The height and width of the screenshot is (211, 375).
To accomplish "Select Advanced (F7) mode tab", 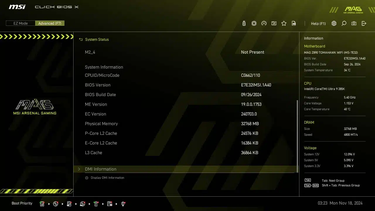I will [x=50, y=23].
